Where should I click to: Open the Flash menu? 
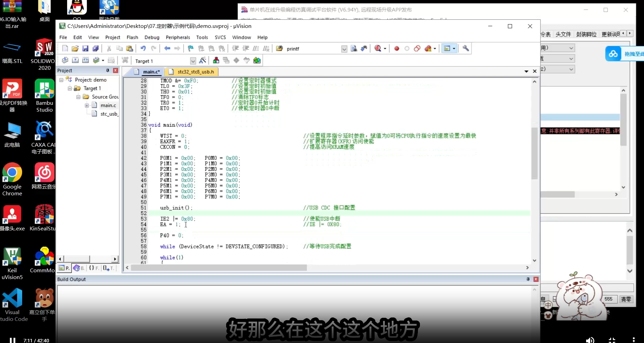coord(132,37)
